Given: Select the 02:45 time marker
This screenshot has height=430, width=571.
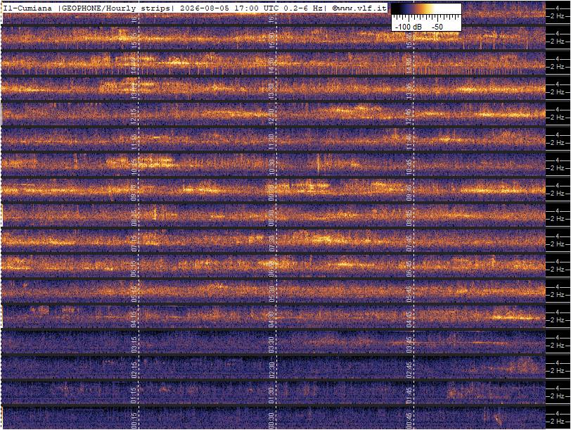Looking at the screenshot, I should coord(409,370).
